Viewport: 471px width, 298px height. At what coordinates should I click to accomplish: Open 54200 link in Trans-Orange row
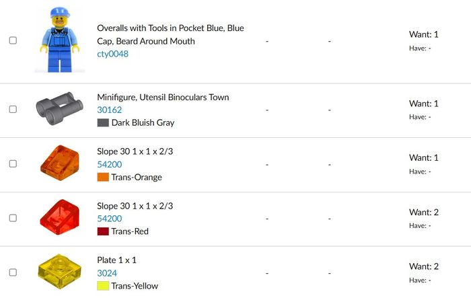[x=109, y=164]
